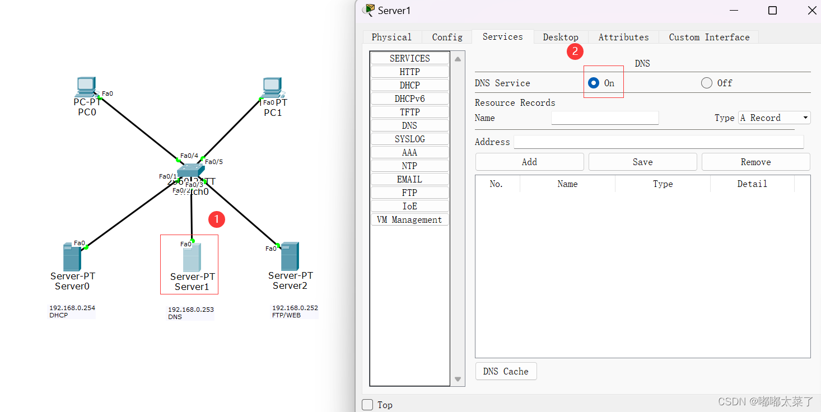Screen dimensions: 821x412
Task: Select DNS in the services list
Action: point(409,125)
